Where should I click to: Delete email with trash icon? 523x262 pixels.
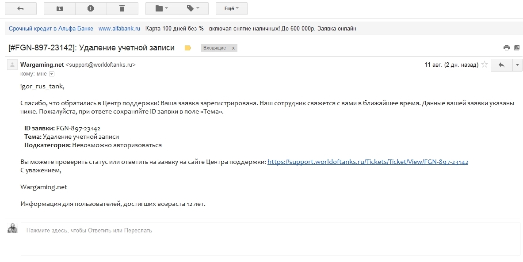click(122, 8)
